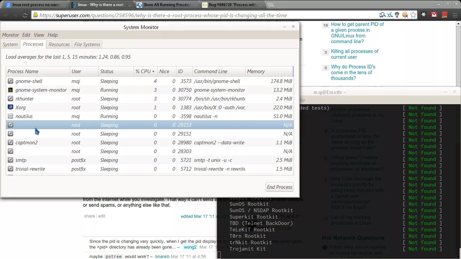
Task: Open 'How to get parent PID' link
Action: tap(357, 33)
